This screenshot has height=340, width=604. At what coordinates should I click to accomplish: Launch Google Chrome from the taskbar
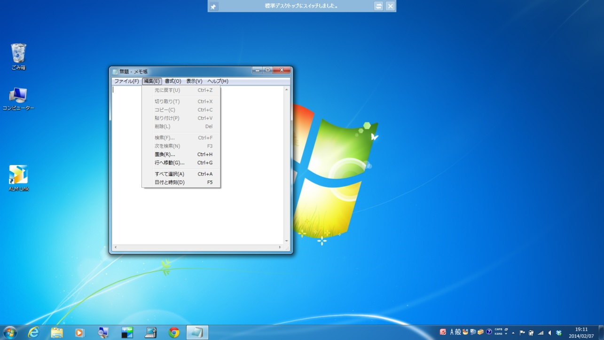tap(174, 332)
